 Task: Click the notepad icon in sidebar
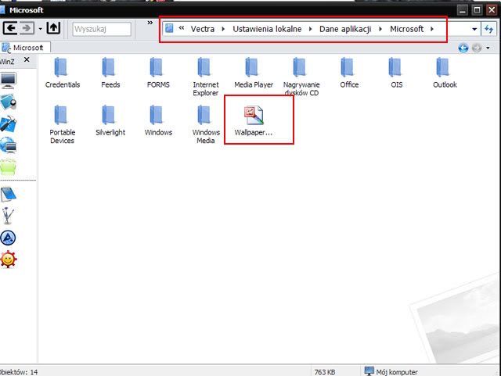9,195
